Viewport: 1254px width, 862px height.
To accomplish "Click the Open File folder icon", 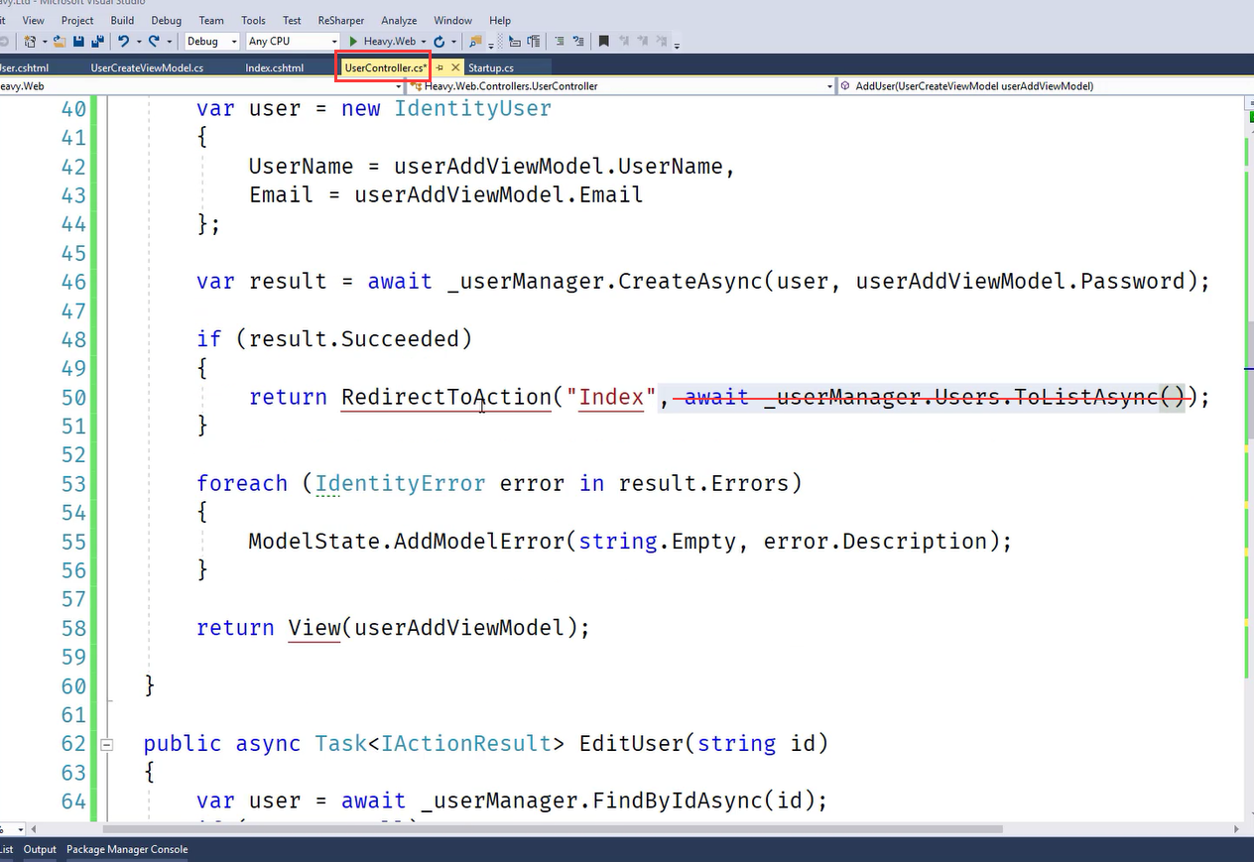I will (x=60, y=42).
